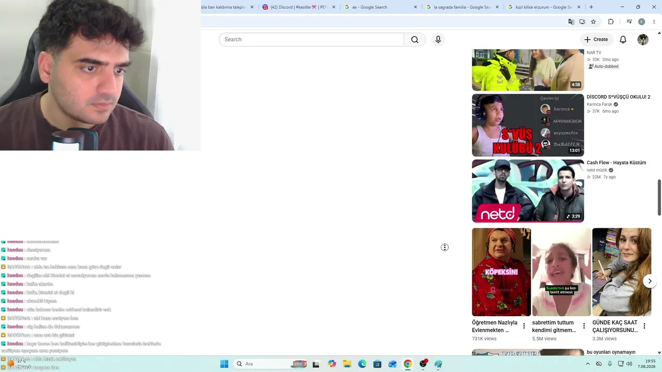Switch to the 'kızıl kilise erzurum' tab
The image size is (662, 372).
[x=543, y=7]
